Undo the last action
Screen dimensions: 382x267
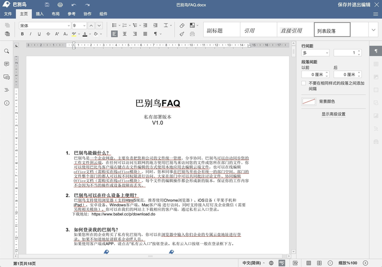(x=74, y=5)
